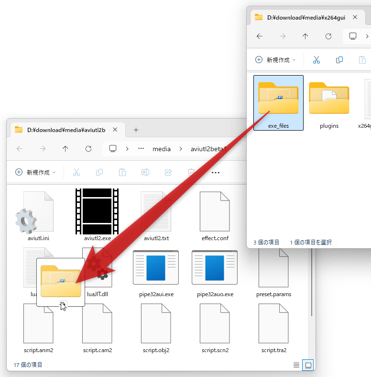
Task: Click Back arrow in x264gui window
Action: pos(260,36)
